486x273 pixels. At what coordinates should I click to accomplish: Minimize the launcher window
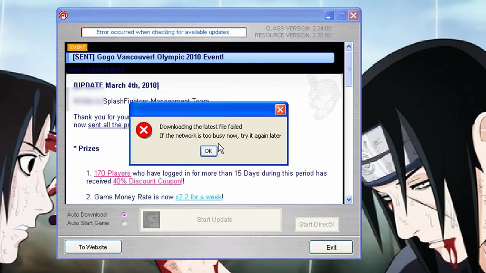tap(329, 16)
